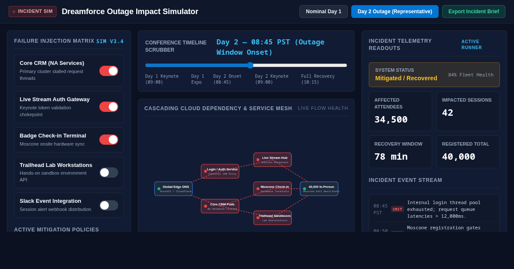Click the System Status Mitigated / Recovered card
The width and height of the screenshot is (514, 269).
[x=434, y=75]
